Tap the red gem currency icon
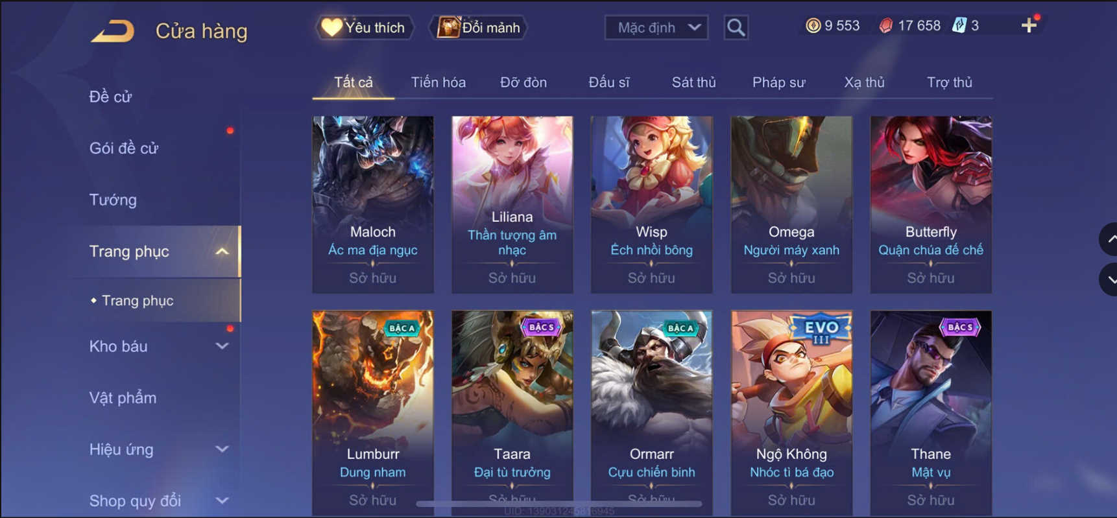 click(885, 25)
